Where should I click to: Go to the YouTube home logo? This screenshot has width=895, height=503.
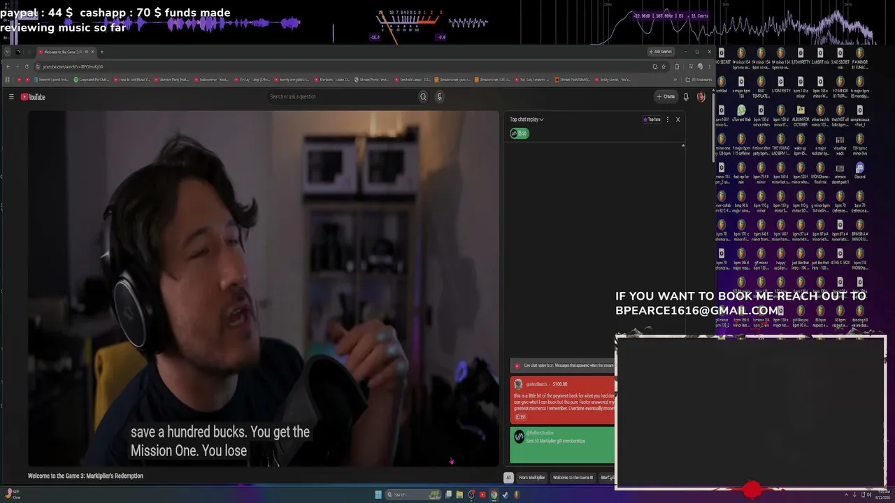coord(33,97)
